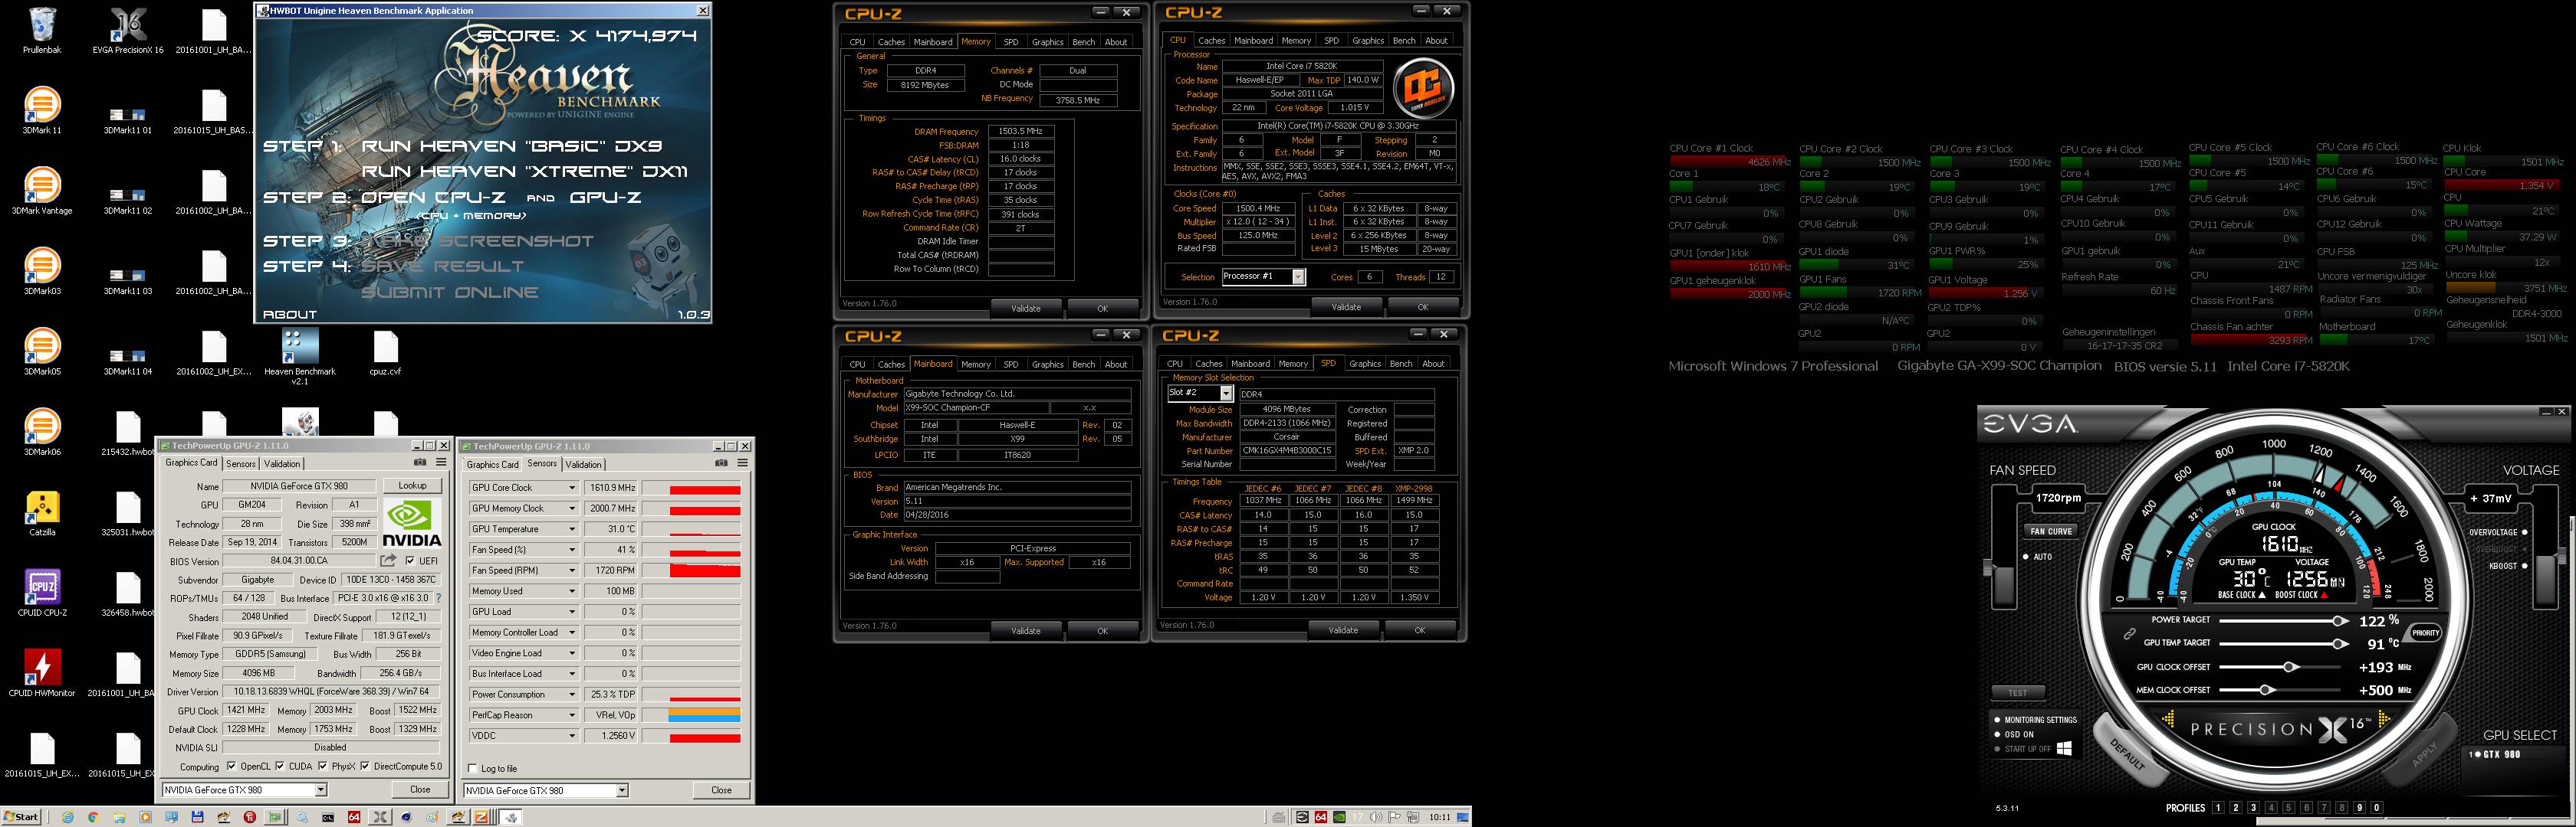Open About tab in CPU-Z SPD window

(x=1433, y=364)
